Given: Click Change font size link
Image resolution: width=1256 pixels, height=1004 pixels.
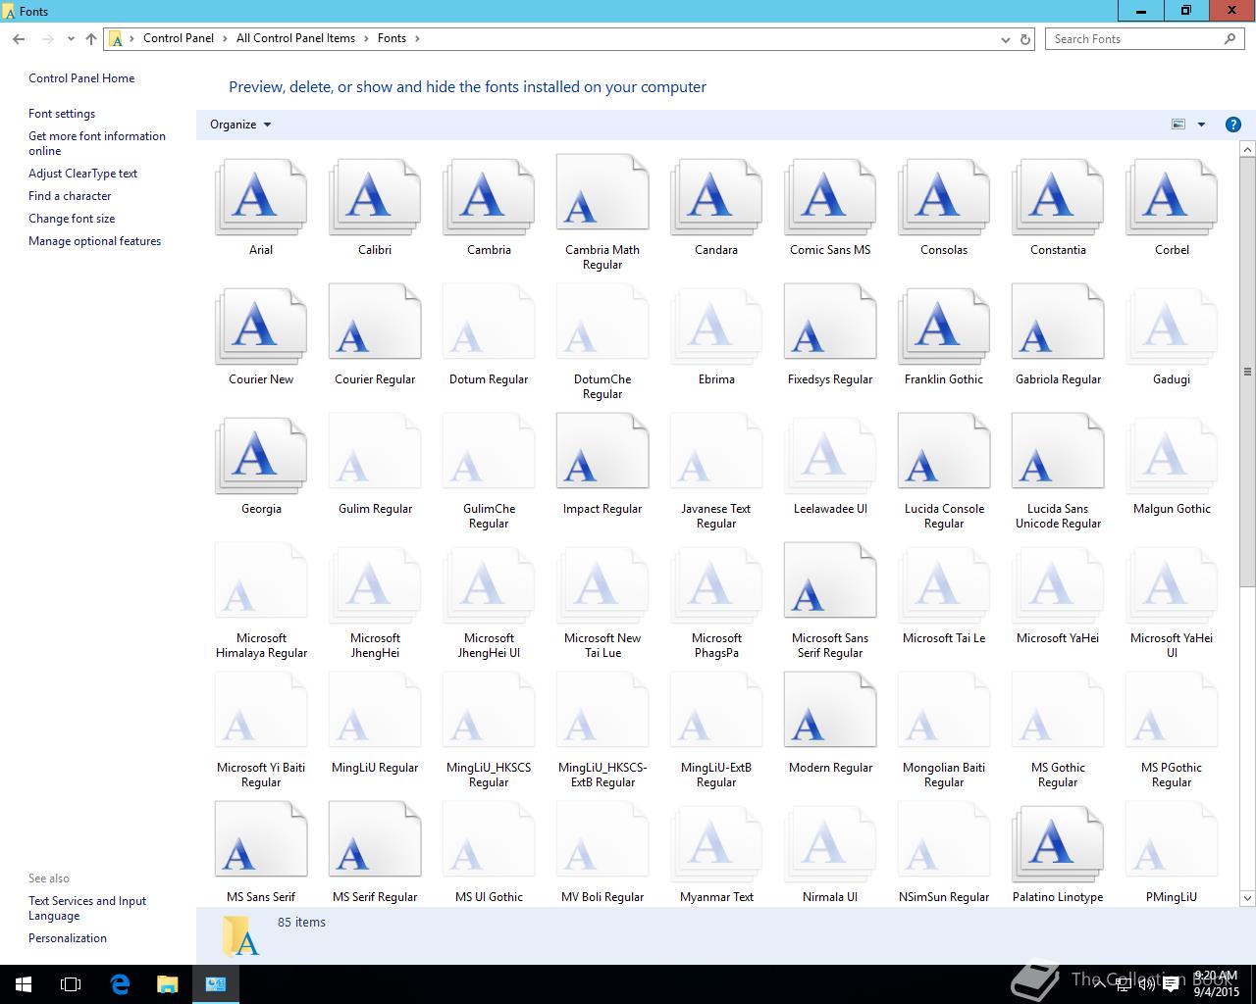Looking at the screenshot, I should pos(72,219).
